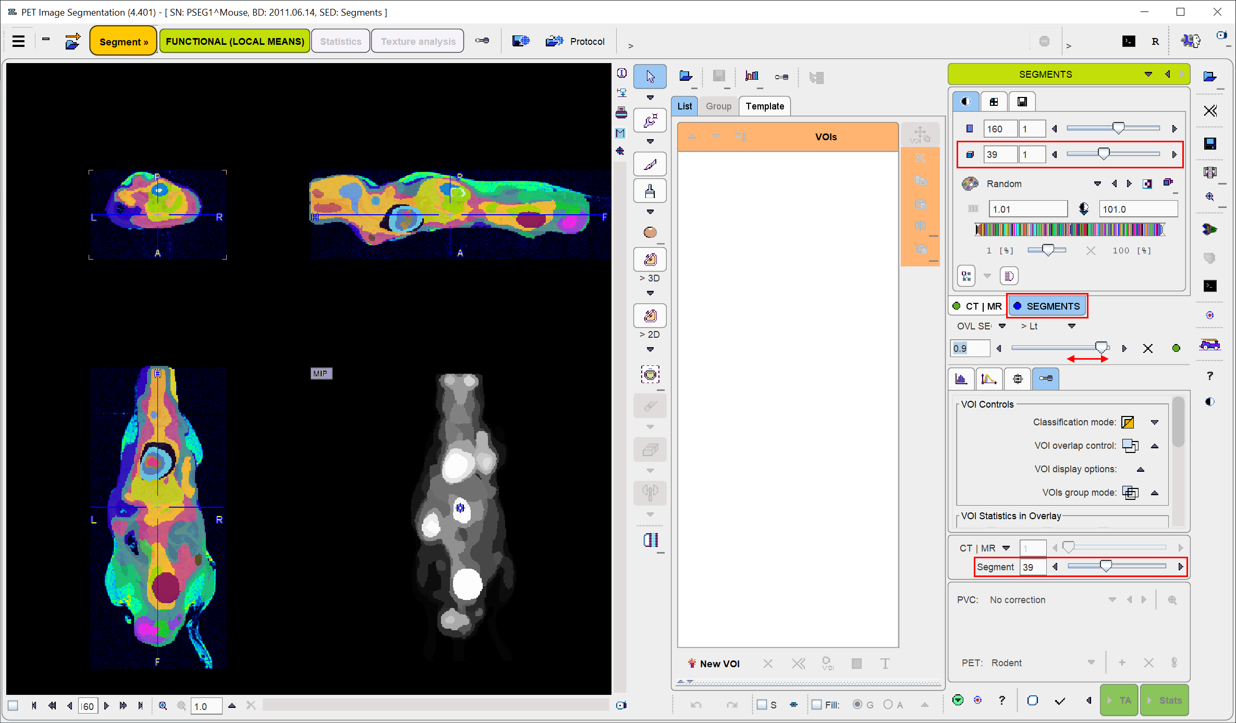Choose the sphere object VOI tool
1236x723 pixels.
coord(650,232)
